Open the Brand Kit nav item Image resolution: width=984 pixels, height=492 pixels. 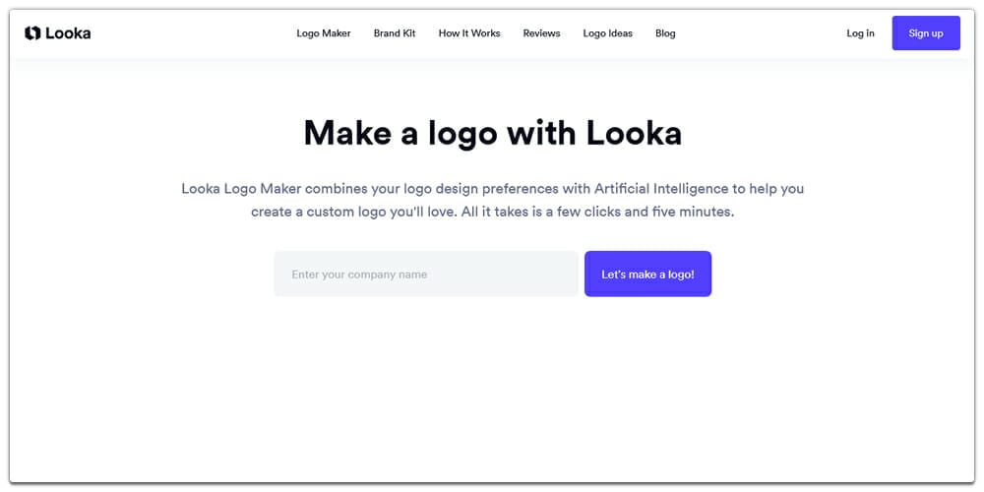(x=395, y=33)
